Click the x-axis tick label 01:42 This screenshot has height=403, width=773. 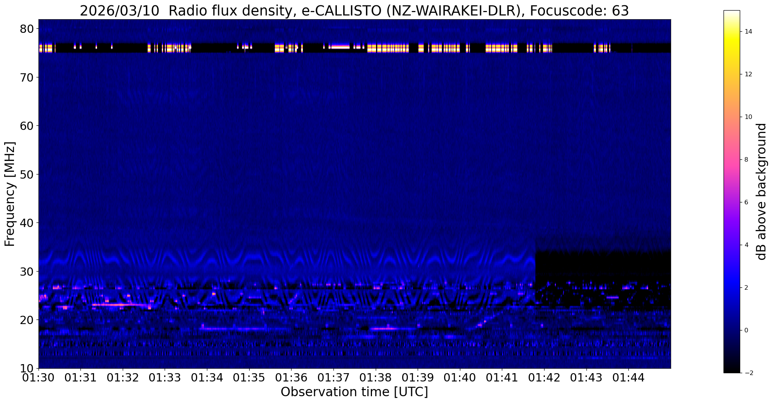544,377
